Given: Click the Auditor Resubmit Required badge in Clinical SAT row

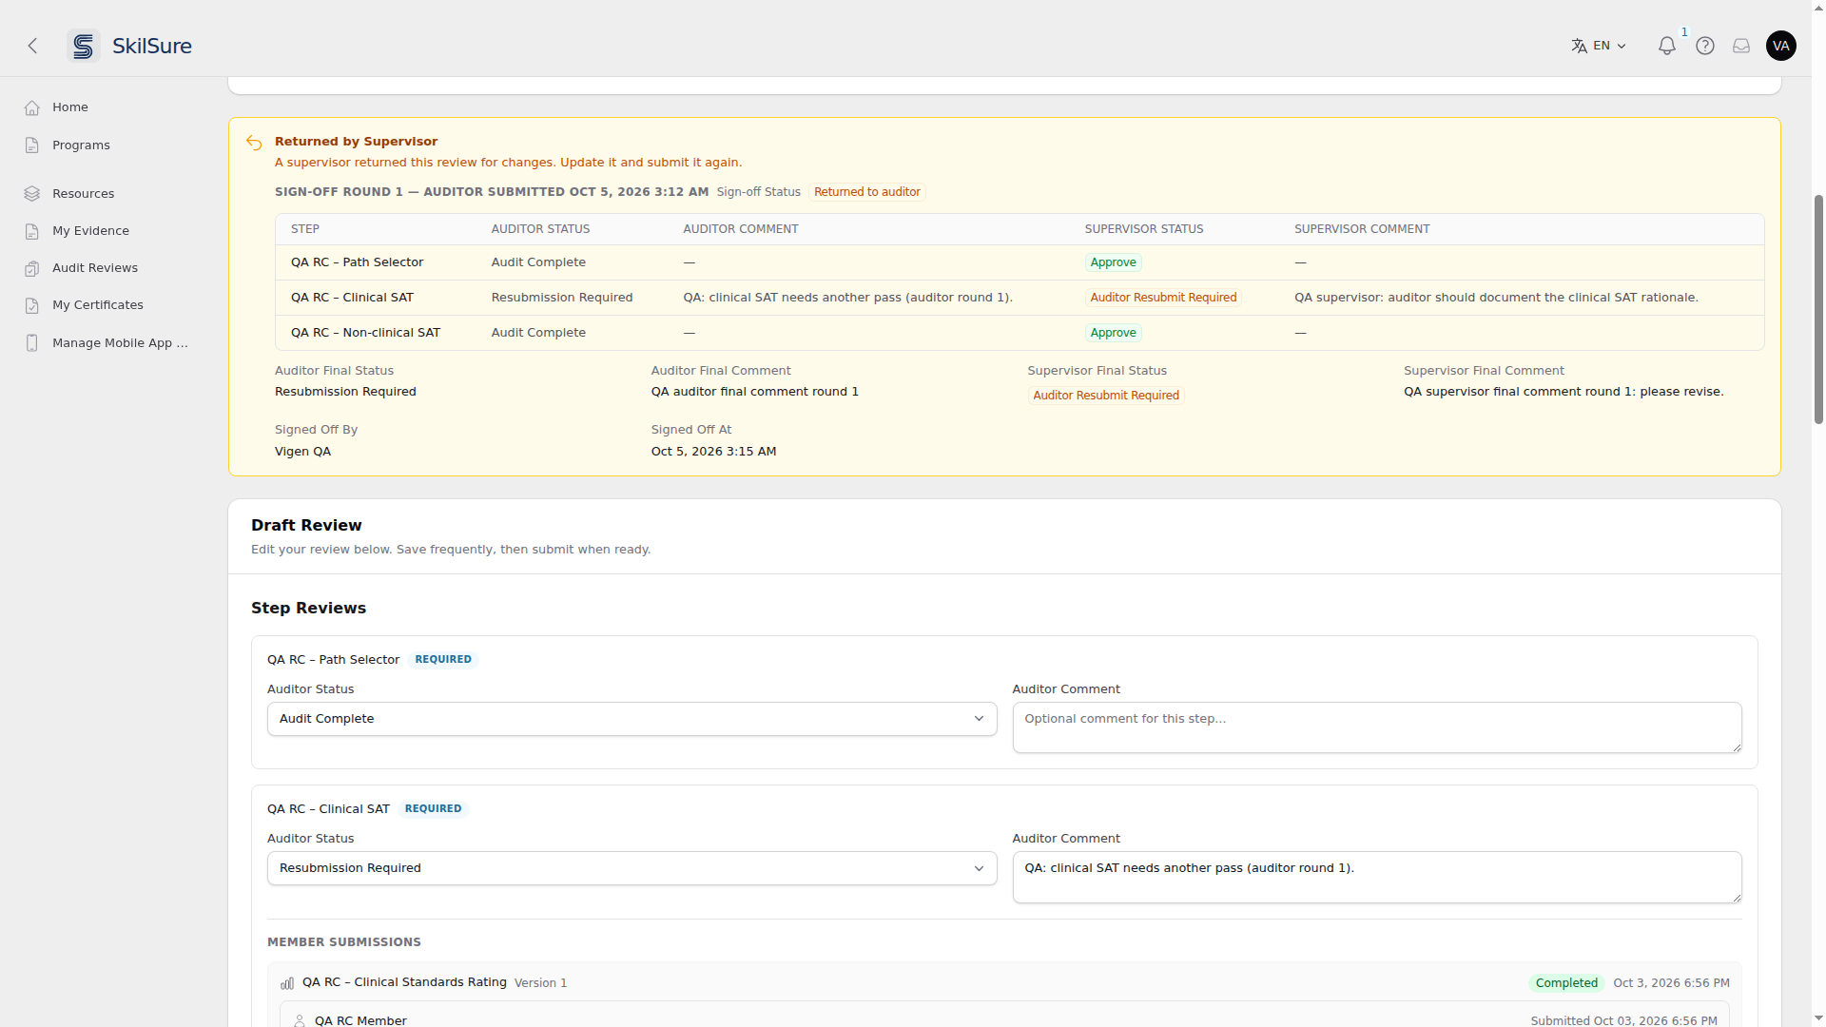Looking at the screenshot, I should tap(1163, 298).
